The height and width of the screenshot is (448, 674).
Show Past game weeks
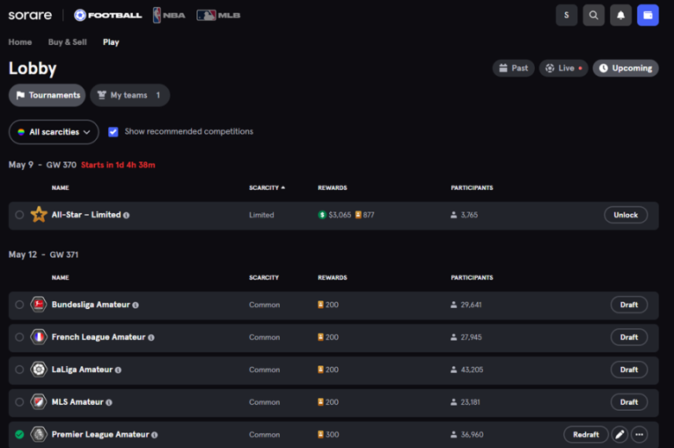point(513,68)
